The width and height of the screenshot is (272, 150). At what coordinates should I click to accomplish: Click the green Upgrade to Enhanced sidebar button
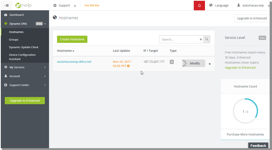[x=25, y=101]
